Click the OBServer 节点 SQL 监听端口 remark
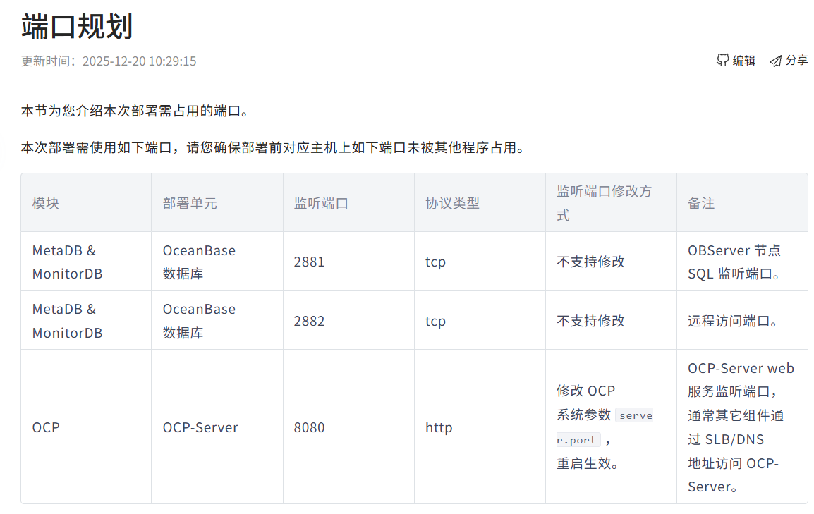The height and width of the screenshot is (514, 814). pos(734,262)
